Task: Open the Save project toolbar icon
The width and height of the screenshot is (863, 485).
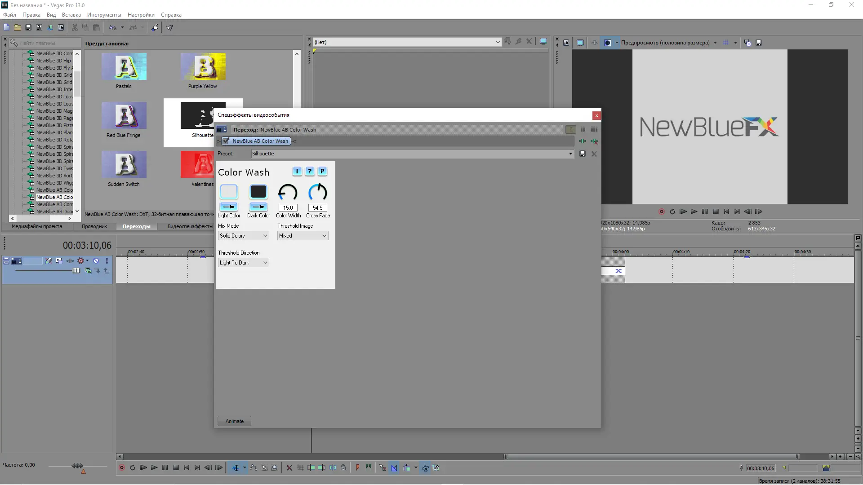Action: 28,27
